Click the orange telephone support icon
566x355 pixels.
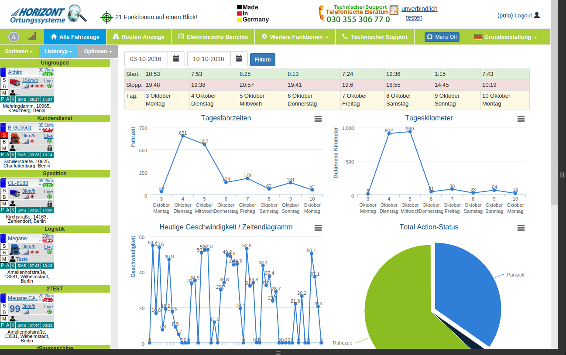[322, 13]
